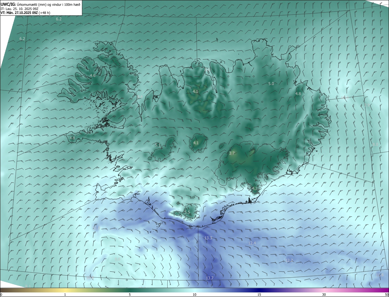
Task: Click the 'VT: Mán. 27.10.2025 09Z (+48 h)' line
Action: point(25,13)
